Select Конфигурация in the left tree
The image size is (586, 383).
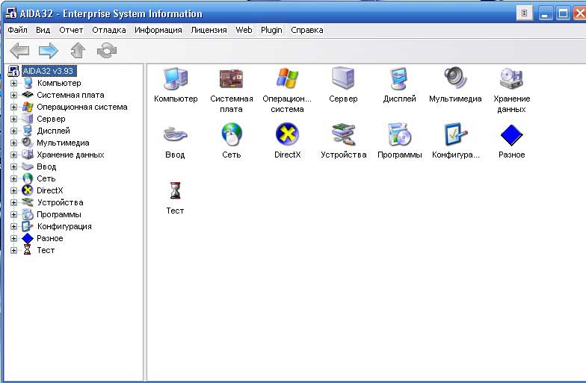click(x=64, y=227)
